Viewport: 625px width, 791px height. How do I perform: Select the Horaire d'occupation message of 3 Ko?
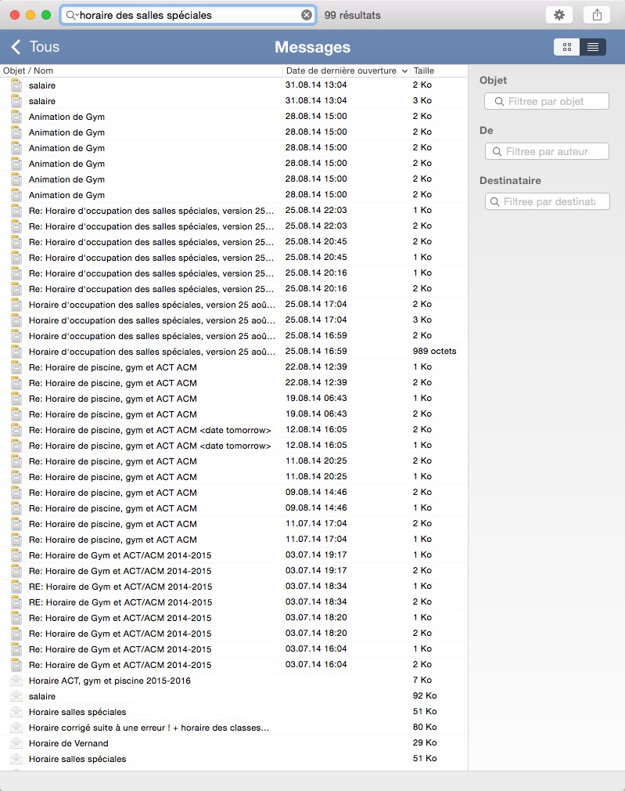click(234, 320)
